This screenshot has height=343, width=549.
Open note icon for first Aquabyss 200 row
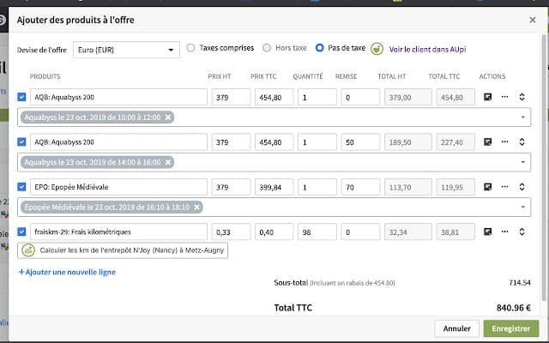[488, 98]
